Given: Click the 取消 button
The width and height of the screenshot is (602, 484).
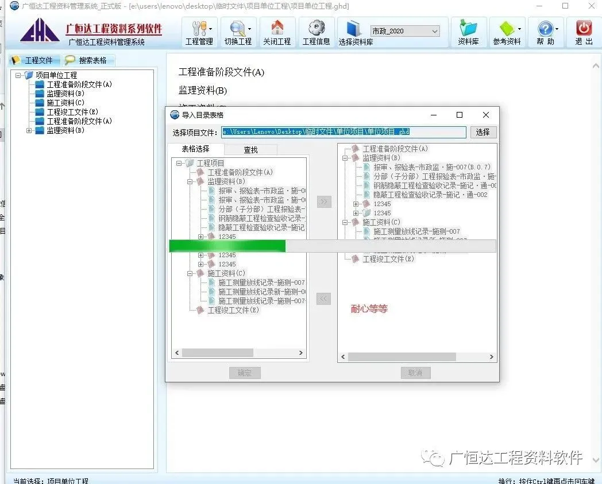Looking at the screenshot, I should pyautogui.click(x=415, y=373).
